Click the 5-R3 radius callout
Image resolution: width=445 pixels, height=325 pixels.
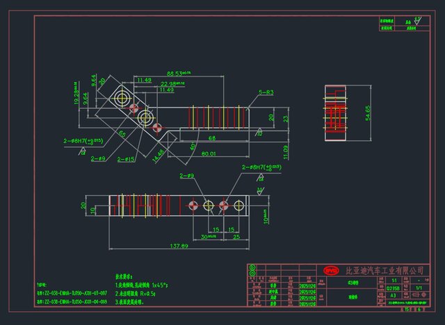click(x=266, y=92)
